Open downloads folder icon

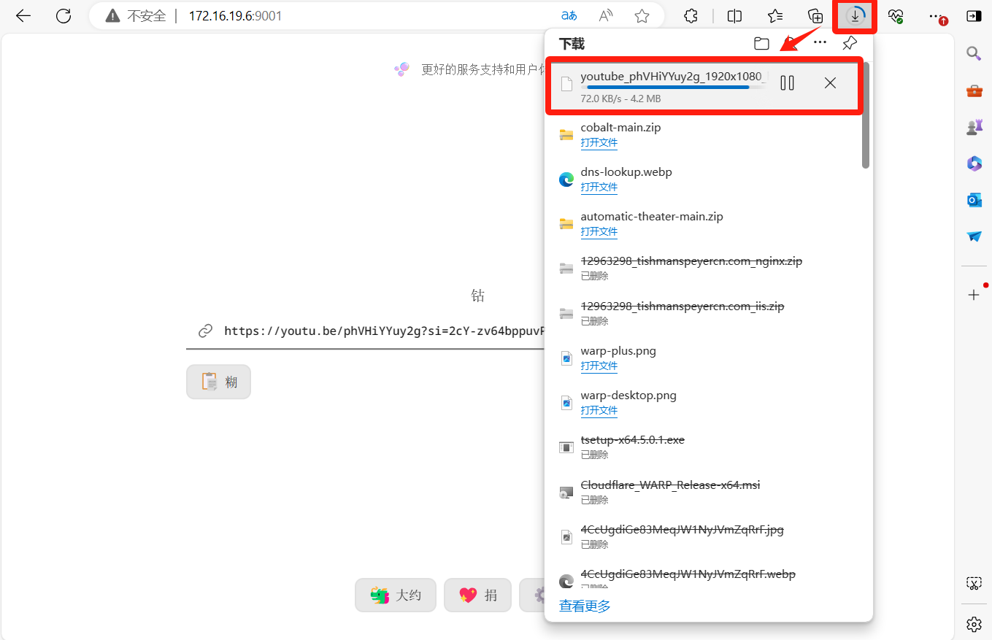tap(761, 44)
